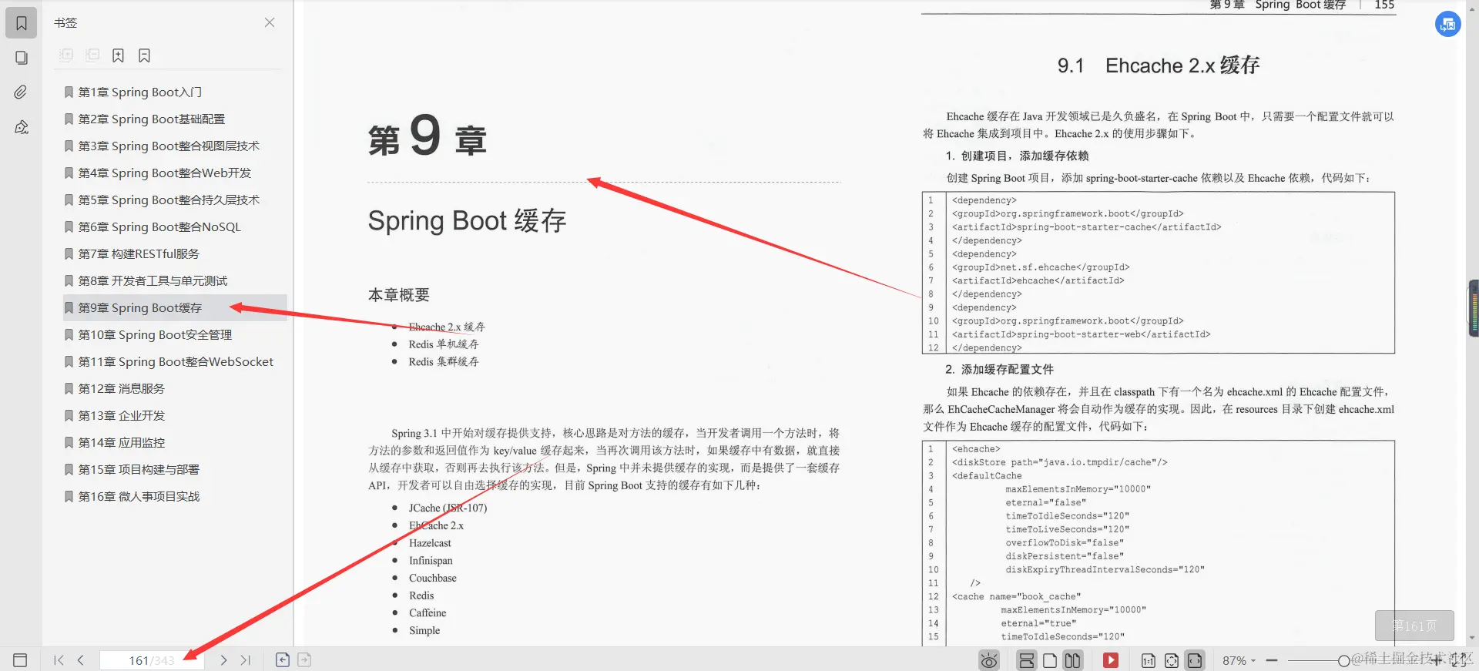Viewport: 1479px width, 671px height.
Task: Open bookmark 第15章 项目构建与部署
Action: click(x=139, y=469)
